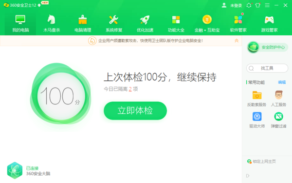Launch 软件管家 software manager
This screenshot has height=183, width=292.
tap(238, 24)
